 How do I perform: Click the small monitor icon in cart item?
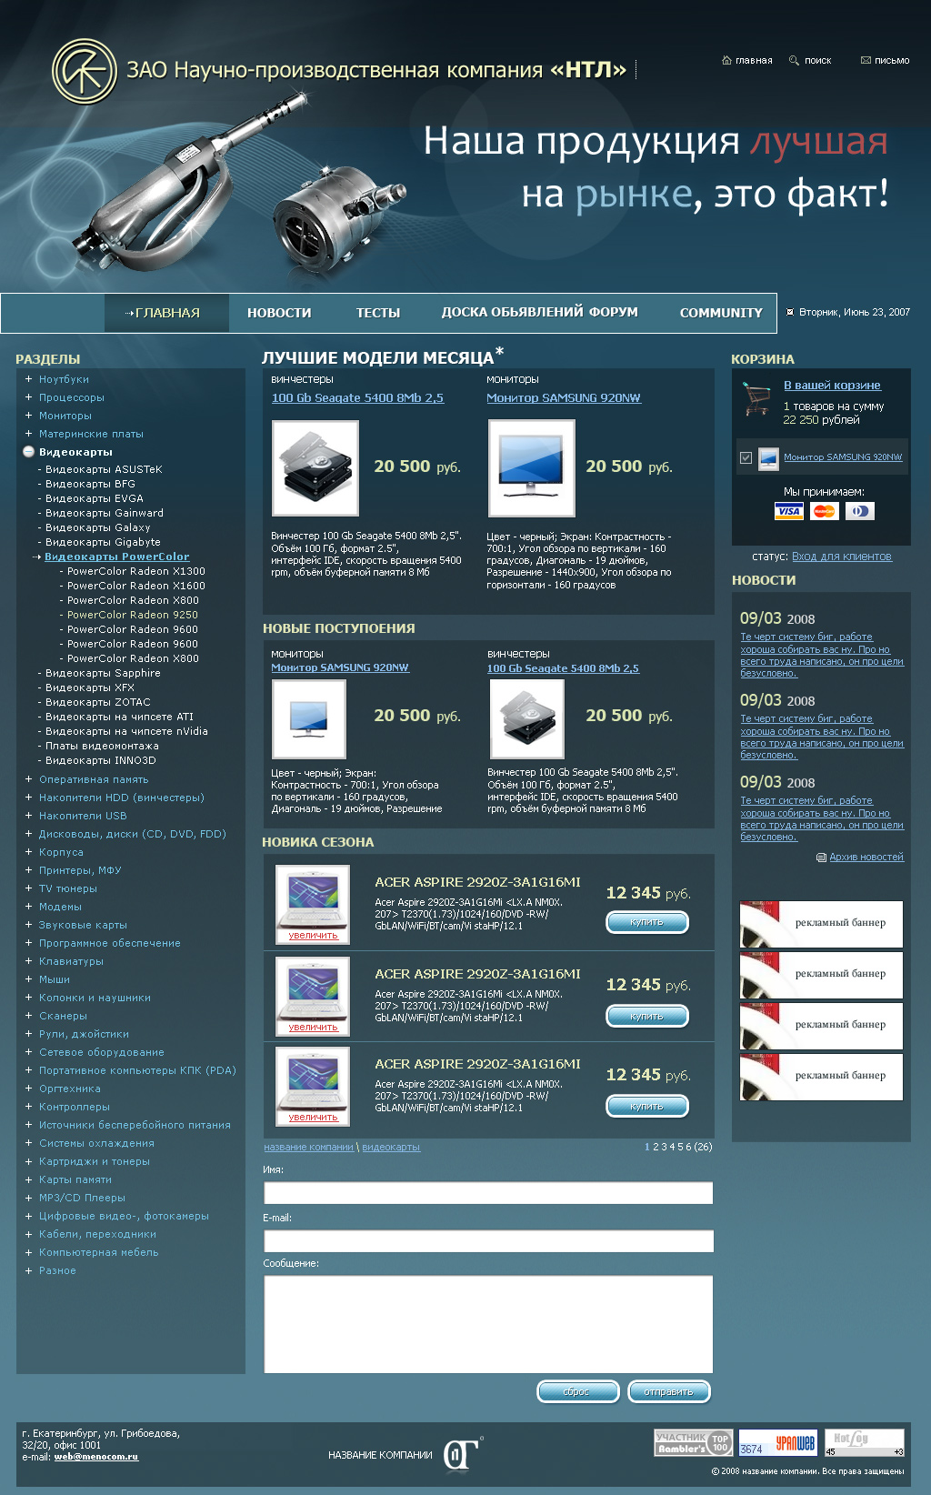pos(768,457)
